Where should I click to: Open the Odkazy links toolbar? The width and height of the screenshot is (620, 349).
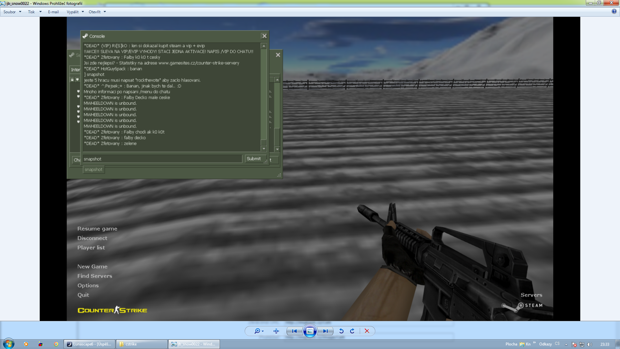click(545, 344)
